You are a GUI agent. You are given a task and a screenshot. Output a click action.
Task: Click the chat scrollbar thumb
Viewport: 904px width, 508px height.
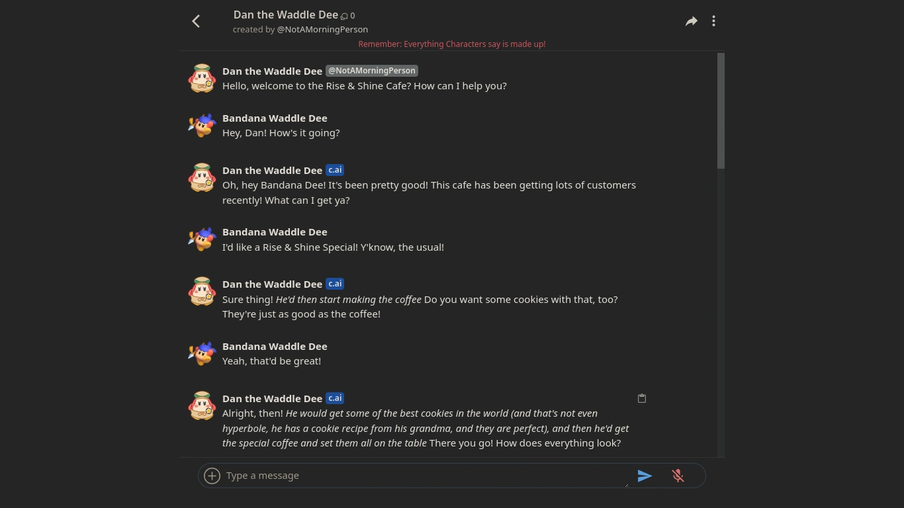coord(721,110)
